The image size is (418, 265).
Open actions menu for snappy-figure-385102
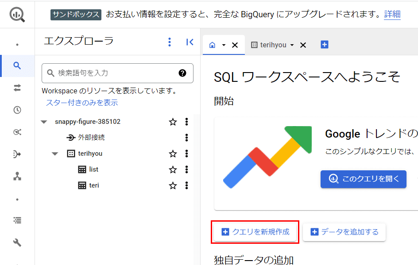click(186, 122)
